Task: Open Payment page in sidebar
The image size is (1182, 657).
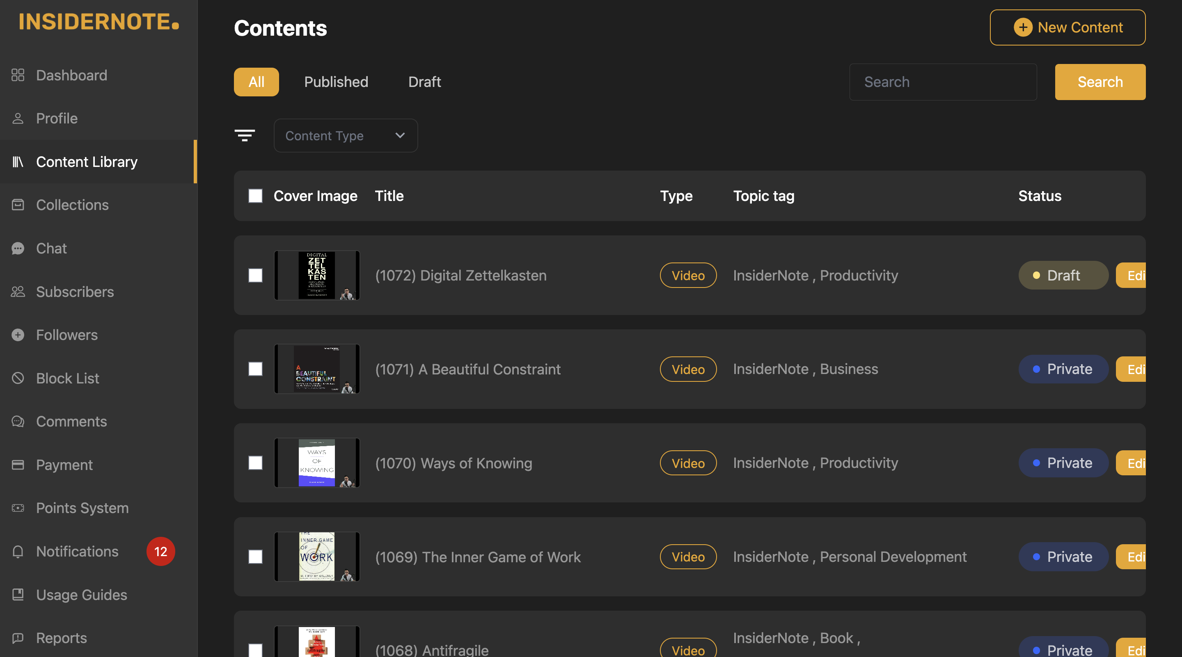Action: coord(98,465)
